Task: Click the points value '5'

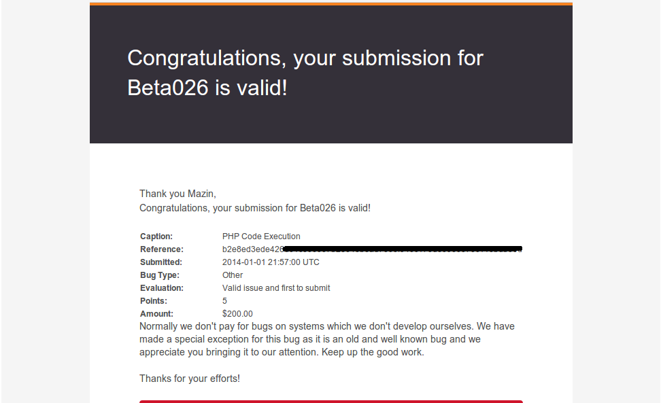Action: point(224,301)
